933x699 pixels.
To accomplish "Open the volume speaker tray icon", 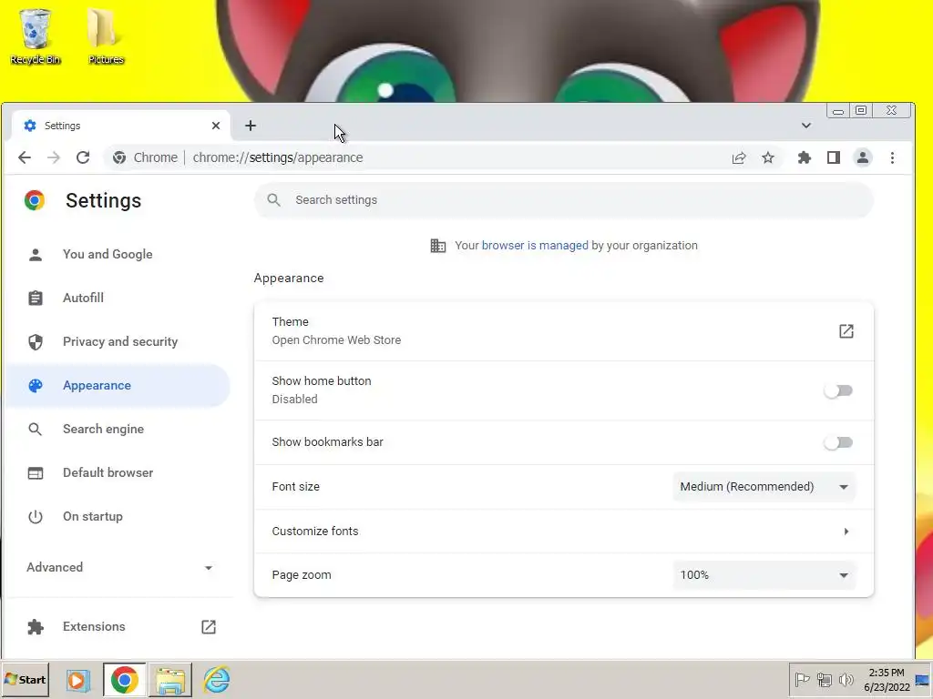I will click(846, 679).
